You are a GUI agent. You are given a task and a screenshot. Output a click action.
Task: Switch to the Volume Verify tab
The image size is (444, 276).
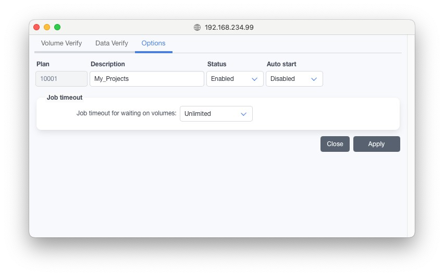pos(61,43)
